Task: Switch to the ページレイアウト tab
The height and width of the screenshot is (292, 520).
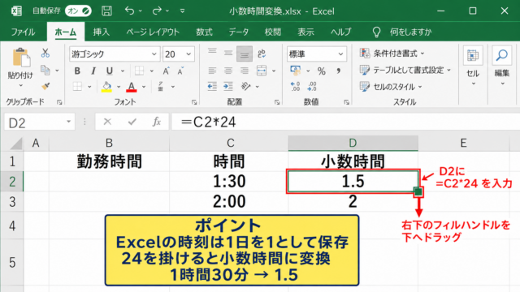Action: point(153,32)
